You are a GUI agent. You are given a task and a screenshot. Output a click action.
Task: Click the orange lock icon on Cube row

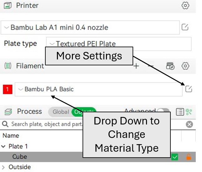coord(189,157)
